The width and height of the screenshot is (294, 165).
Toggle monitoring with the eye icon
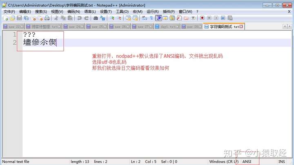click(x=193, y=18)
